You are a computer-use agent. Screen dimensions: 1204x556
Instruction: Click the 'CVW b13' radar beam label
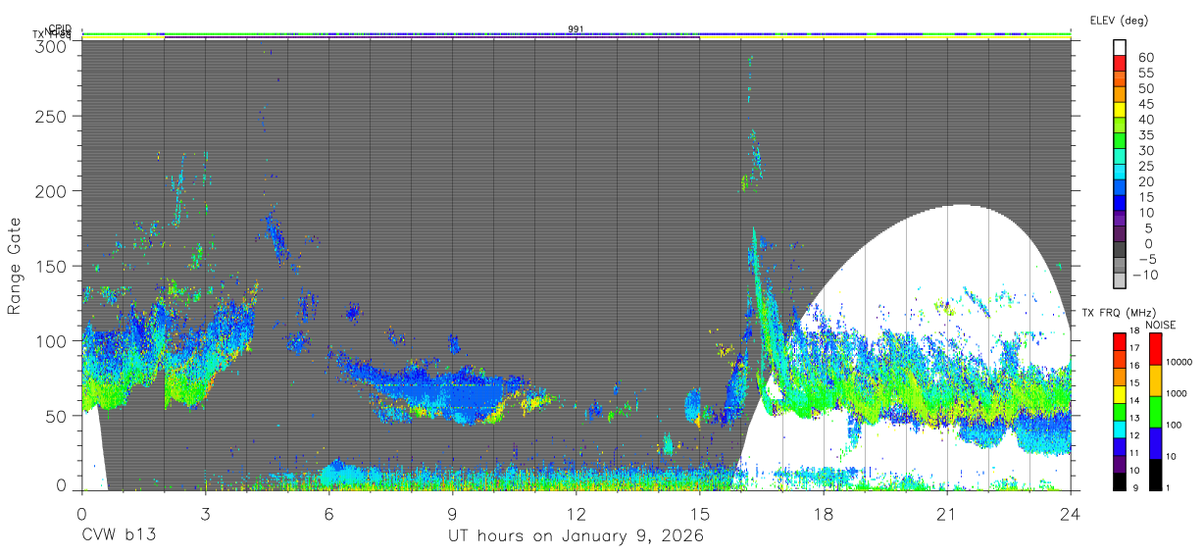tap(119, 536)
